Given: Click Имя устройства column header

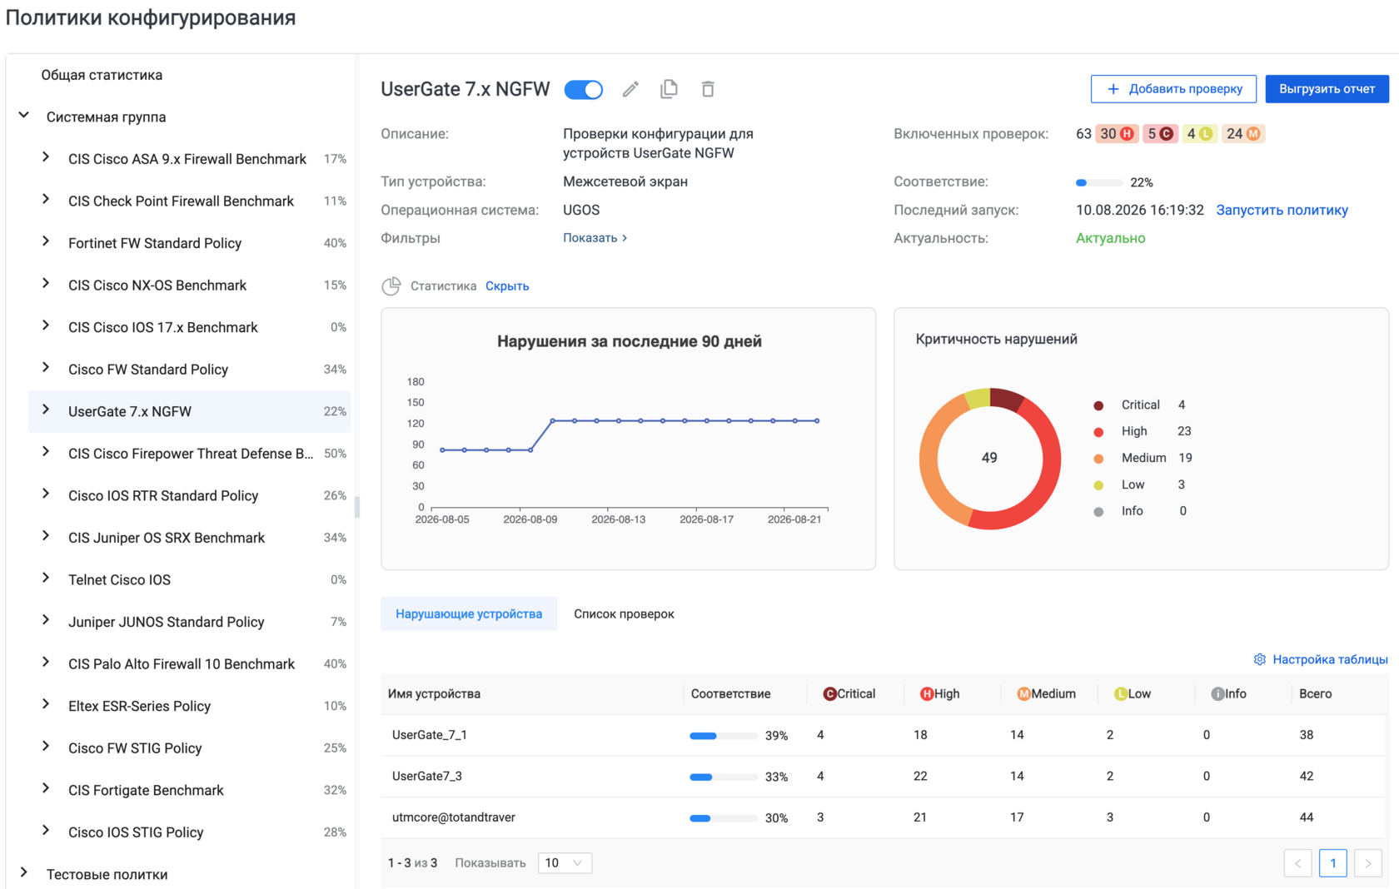Looking at the screenshot, I should [x=434, y=694].
